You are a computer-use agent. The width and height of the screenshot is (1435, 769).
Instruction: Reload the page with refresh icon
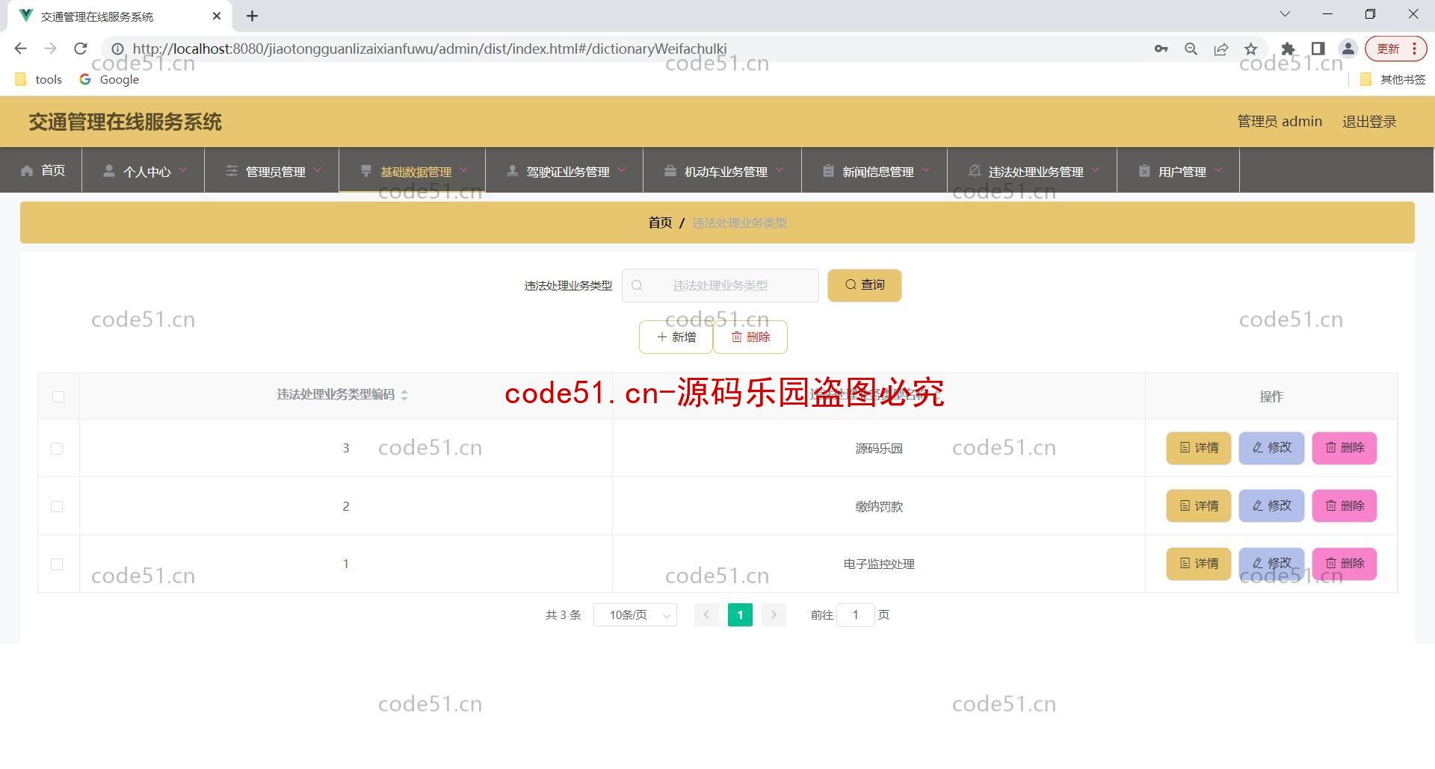click(81, 49)
